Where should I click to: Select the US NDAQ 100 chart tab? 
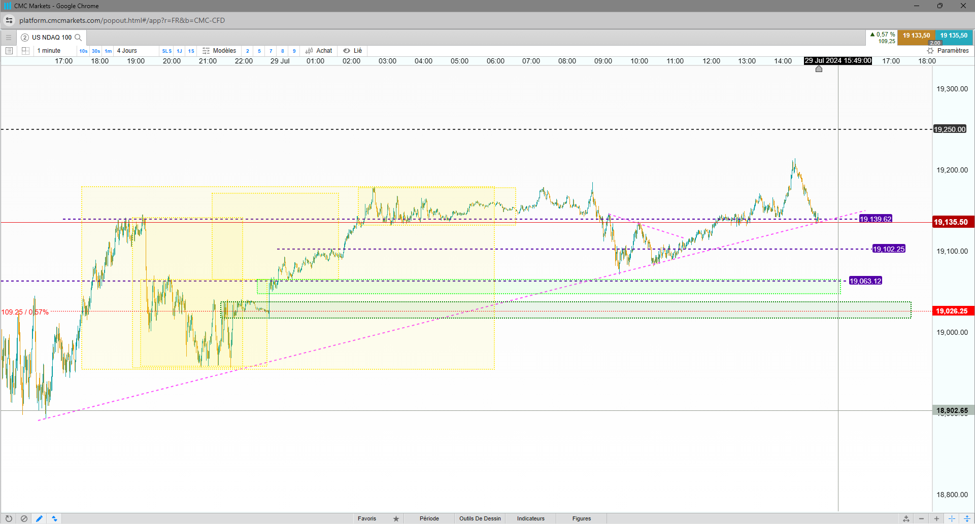point(51,38)
